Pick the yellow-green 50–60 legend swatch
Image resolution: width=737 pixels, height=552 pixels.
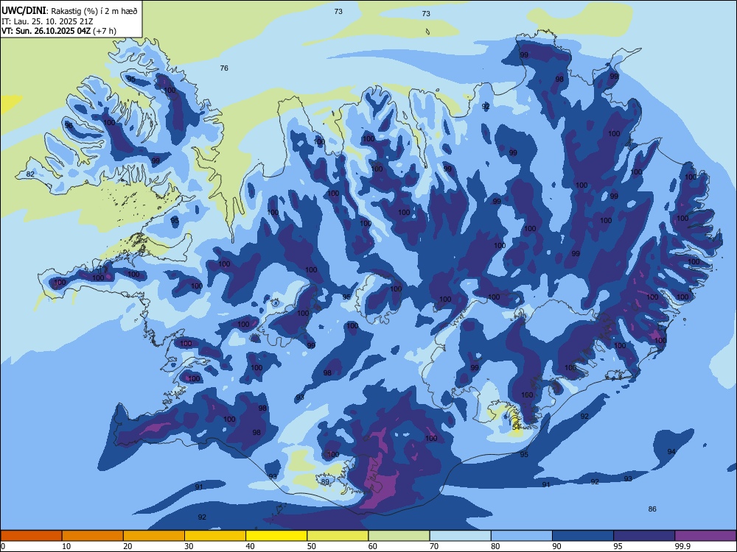click(338, 536)
